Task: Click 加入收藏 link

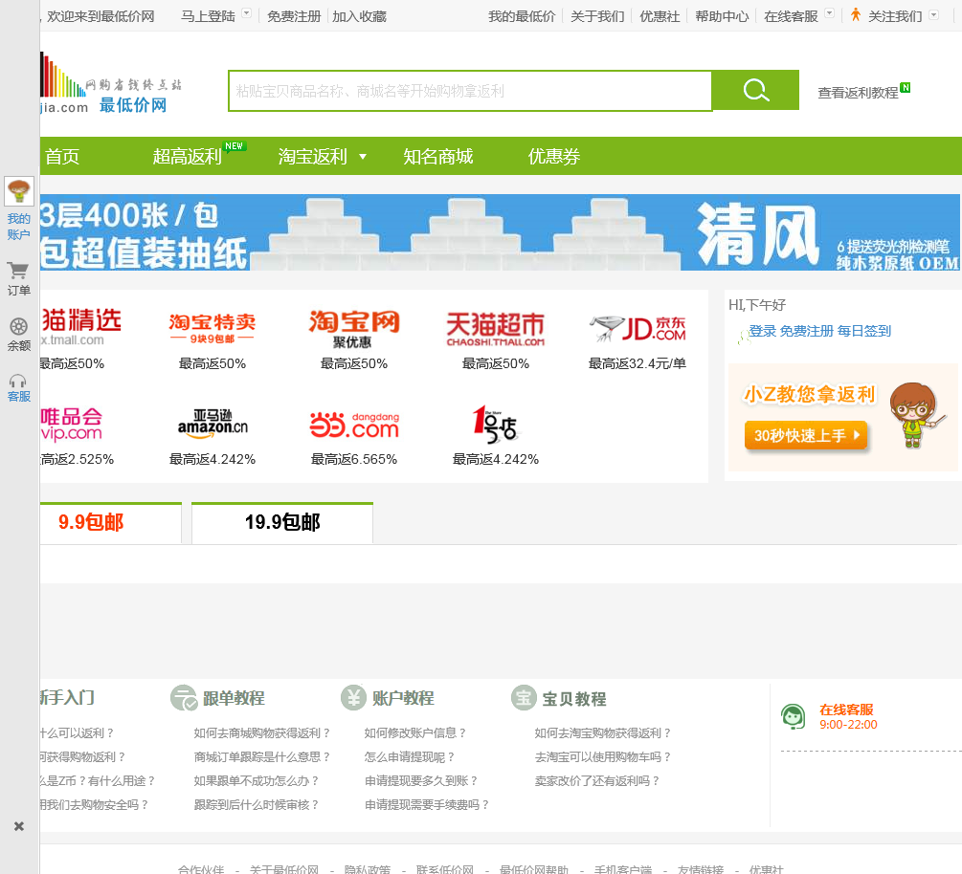Action: [360, 16]
